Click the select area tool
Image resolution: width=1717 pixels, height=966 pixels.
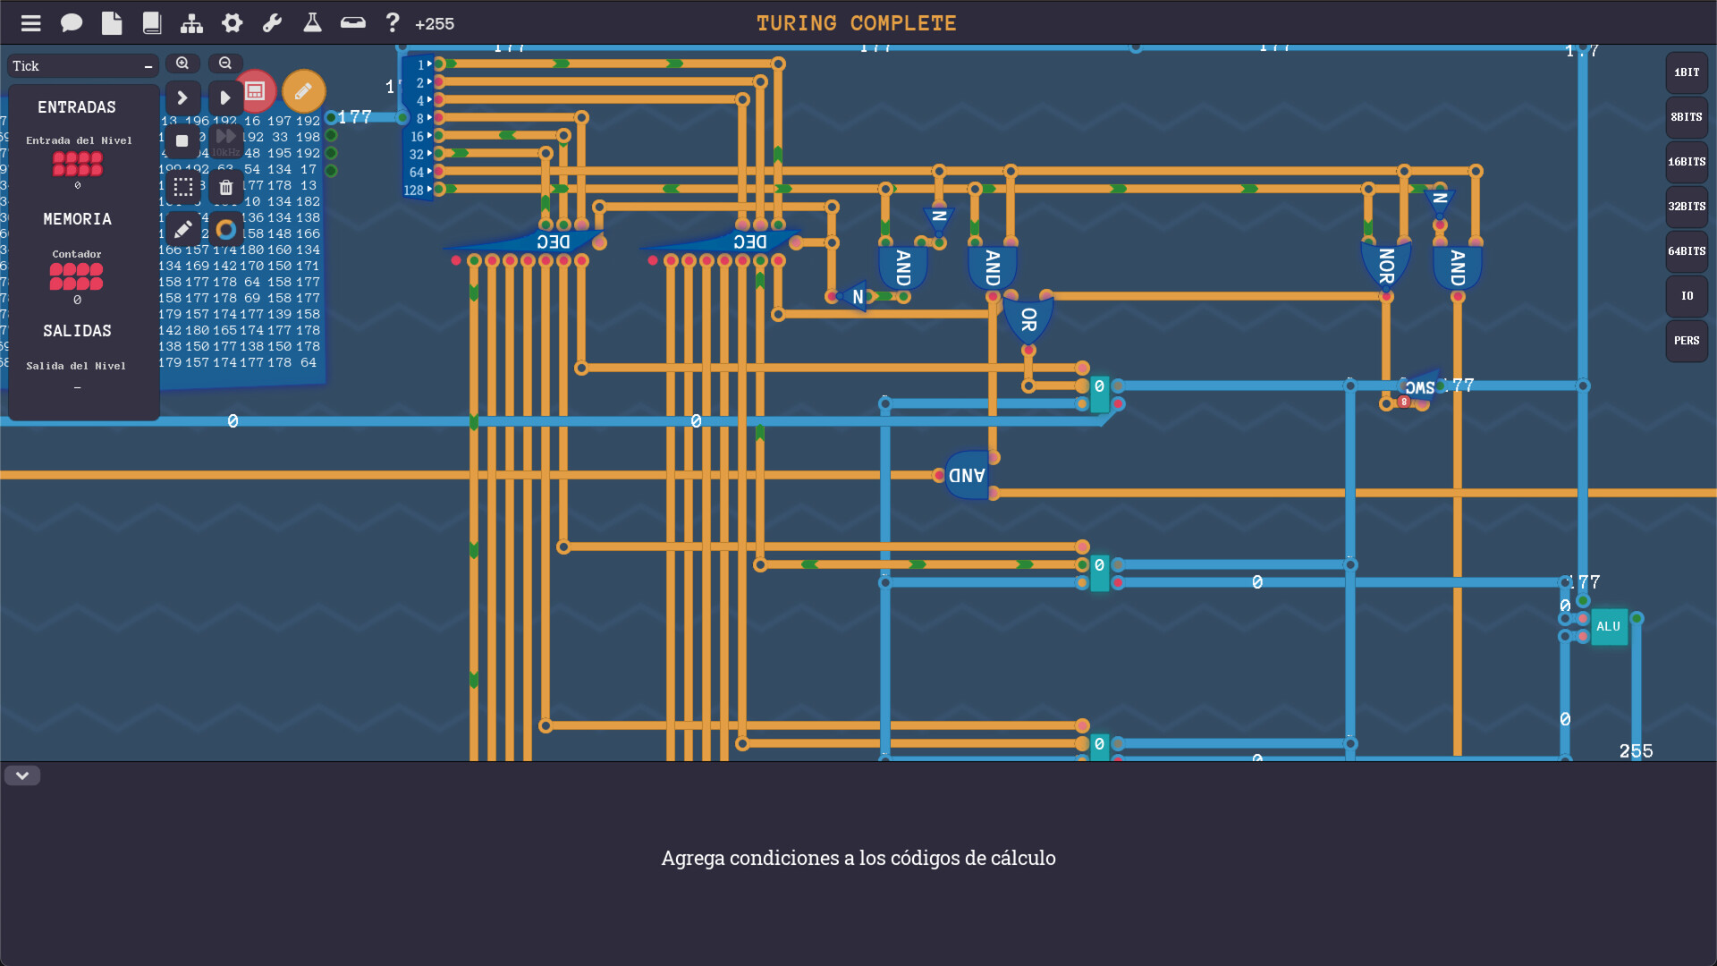pyautogui.click(x=183, y=187)
